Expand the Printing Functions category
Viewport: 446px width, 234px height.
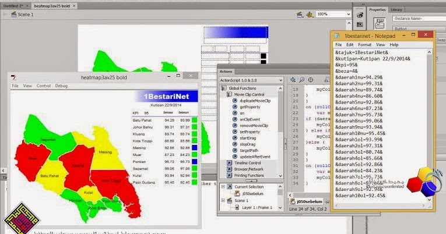229,176
